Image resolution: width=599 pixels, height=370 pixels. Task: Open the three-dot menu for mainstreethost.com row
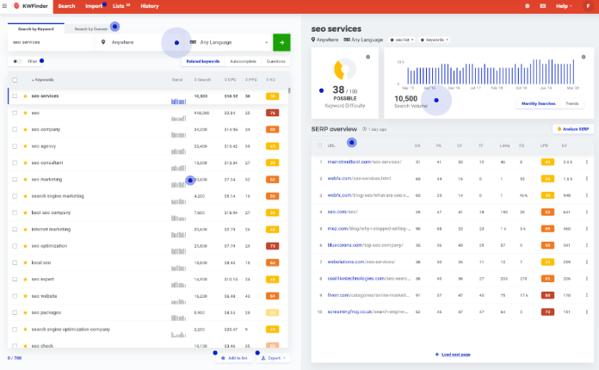587,163
